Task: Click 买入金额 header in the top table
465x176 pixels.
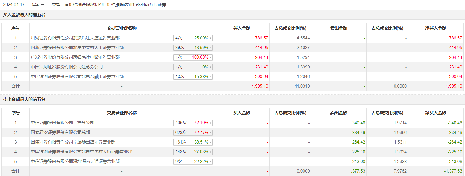Action: (x=242, y=28)
